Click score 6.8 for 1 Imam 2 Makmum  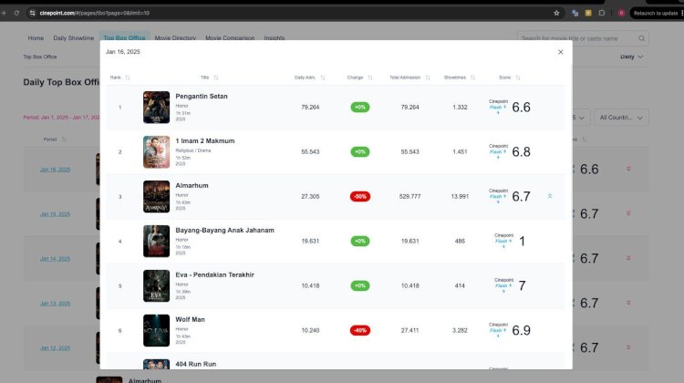pos(521,151)
